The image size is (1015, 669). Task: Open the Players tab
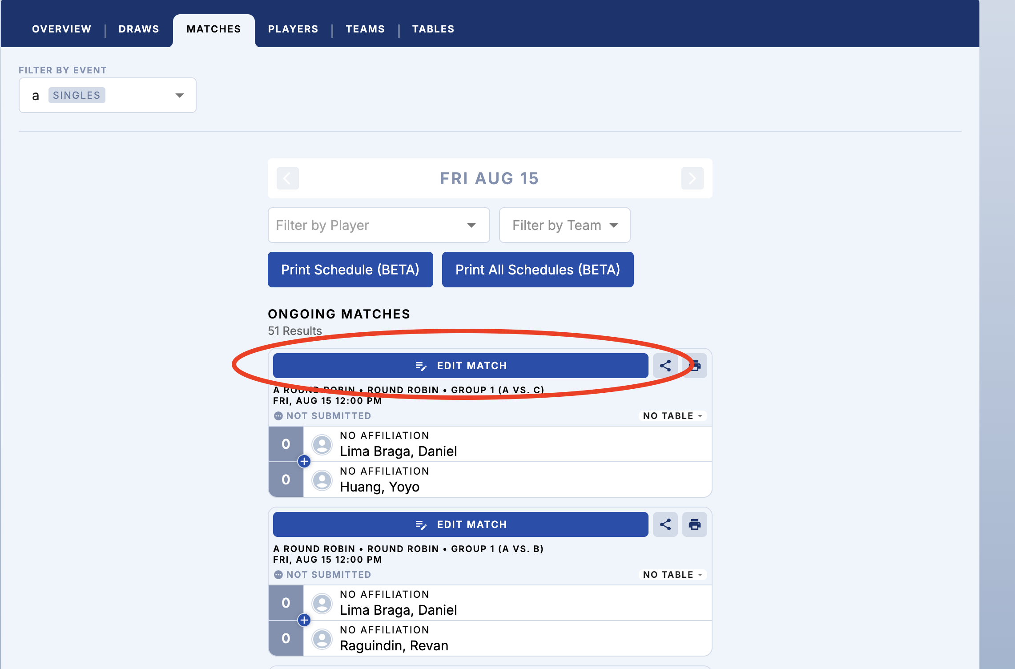coord(293,29)
